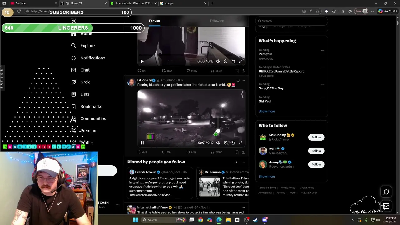Like the upper post showing 9.2K

click(192, 71)
